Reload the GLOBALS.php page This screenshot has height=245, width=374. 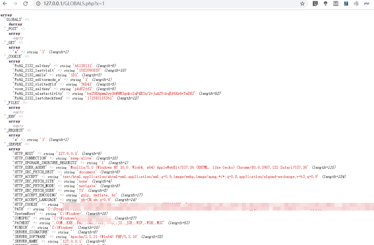point(25,4)
